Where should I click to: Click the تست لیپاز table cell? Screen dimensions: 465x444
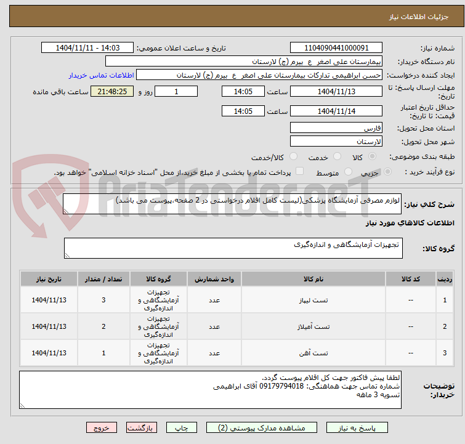pos(313,300)
